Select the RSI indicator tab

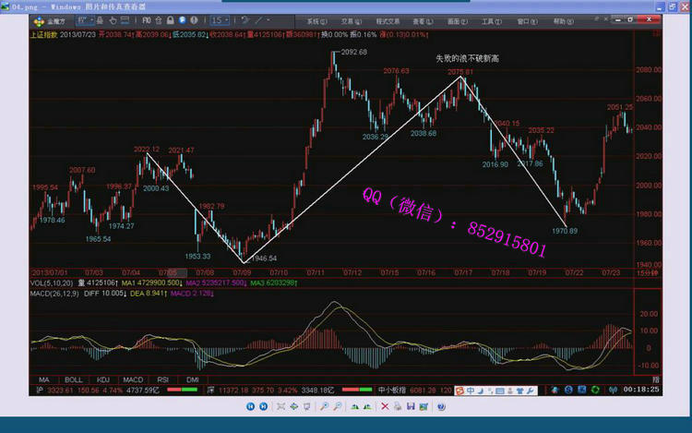coord(164,379)
